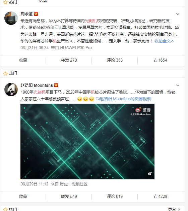Play the green circuit video thumbnail

click(87, 141)
